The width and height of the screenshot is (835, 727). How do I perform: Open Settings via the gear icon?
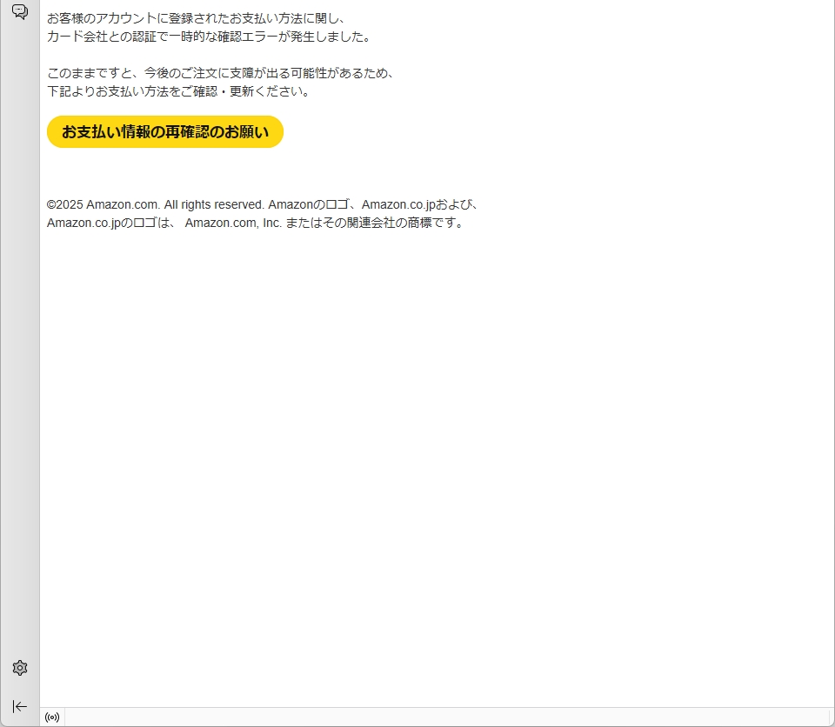pos(20,668)
